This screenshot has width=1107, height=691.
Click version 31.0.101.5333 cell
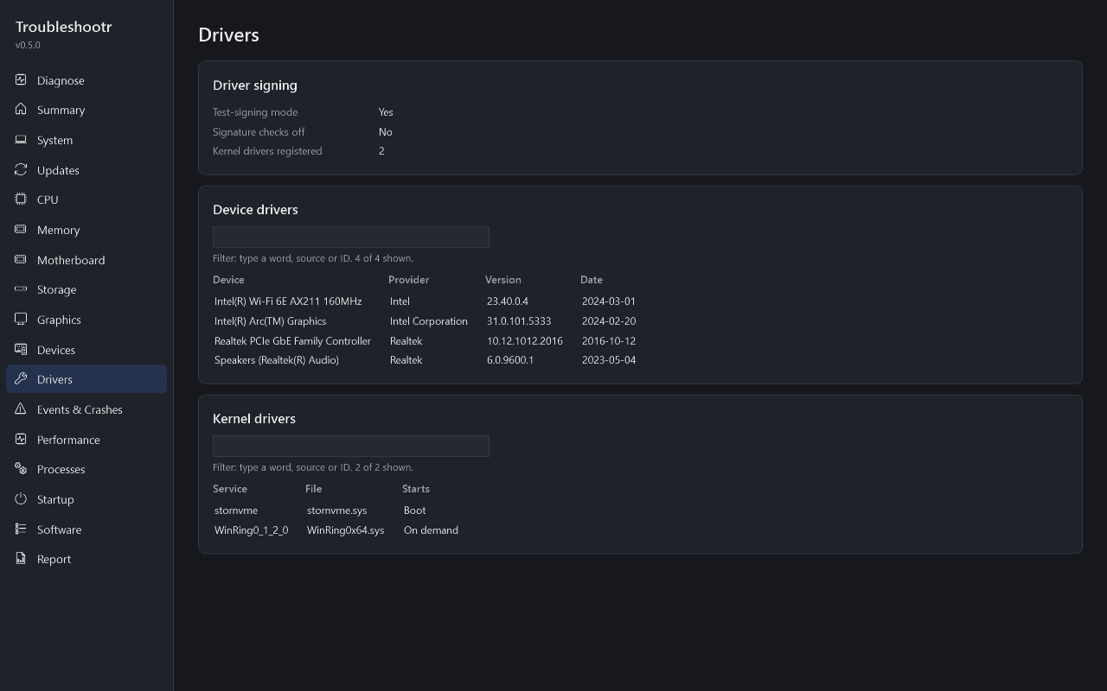[x=519, y=321]
